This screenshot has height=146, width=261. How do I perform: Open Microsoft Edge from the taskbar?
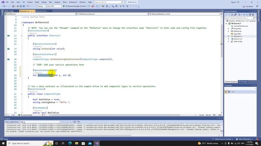(70, 143)
